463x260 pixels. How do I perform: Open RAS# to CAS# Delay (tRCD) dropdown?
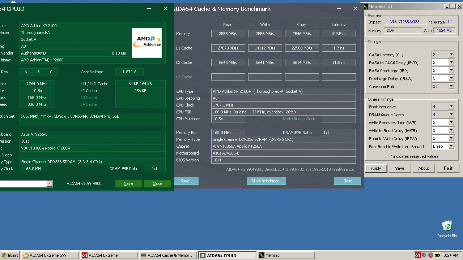click(451, 62)
